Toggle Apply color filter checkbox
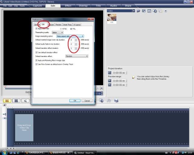 pyautogui.click(x=37, y=28)
